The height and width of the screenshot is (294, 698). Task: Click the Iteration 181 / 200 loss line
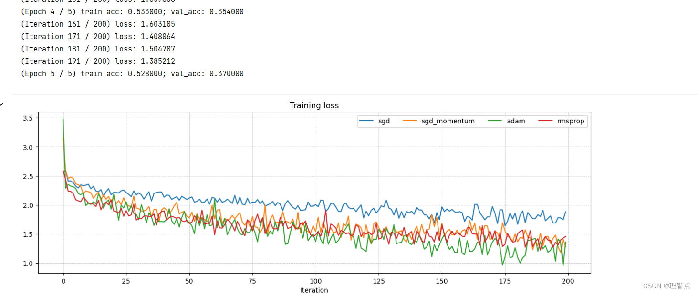[x=98, y=49]
